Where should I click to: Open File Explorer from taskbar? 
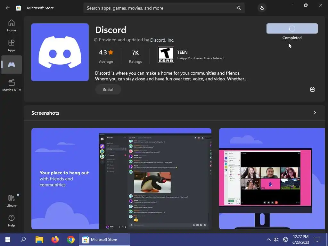click(x=39, y=240)
